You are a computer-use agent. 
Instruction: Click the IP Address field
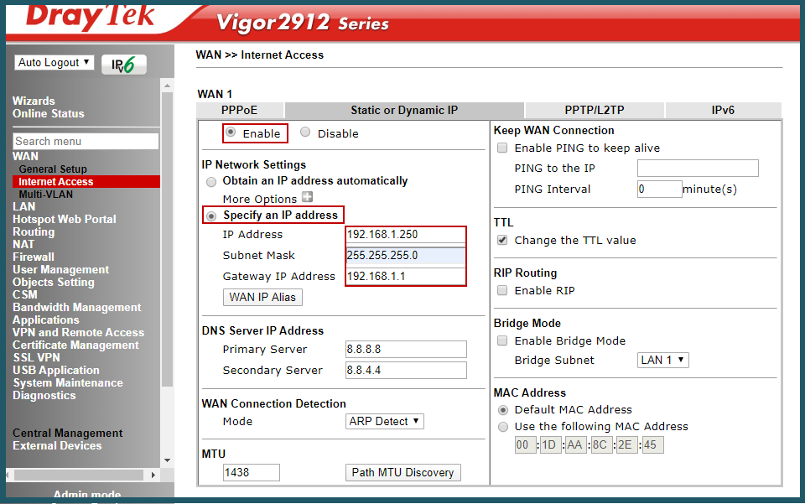(x=406, y=235)
